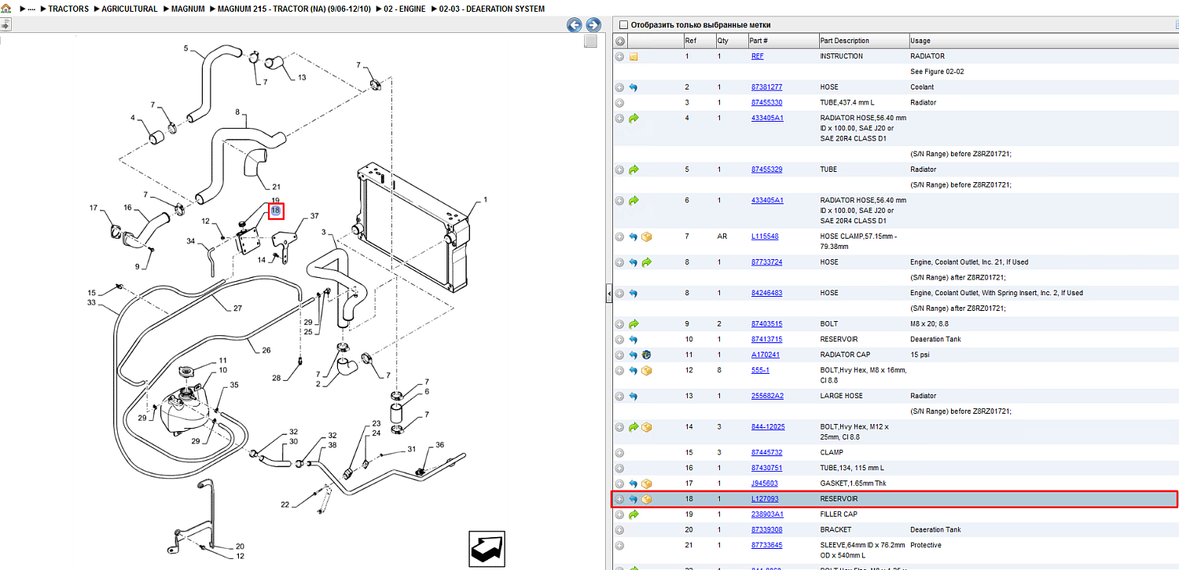The width and height of the screenshot is (1179, 570).
Task: Click the box icon in HOSE CLAMP row
Action: pos(646,236)
